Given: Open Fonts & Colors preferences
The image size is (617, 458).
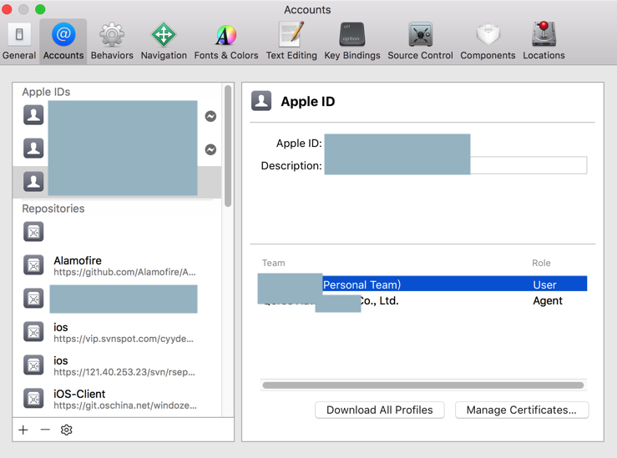Looking at the screenshot, I should pos(225,41).
